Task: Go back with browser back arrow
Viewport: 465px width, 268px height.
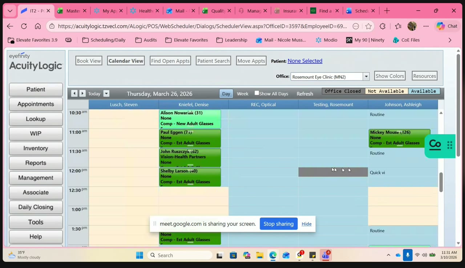Action: coord(10,26)
